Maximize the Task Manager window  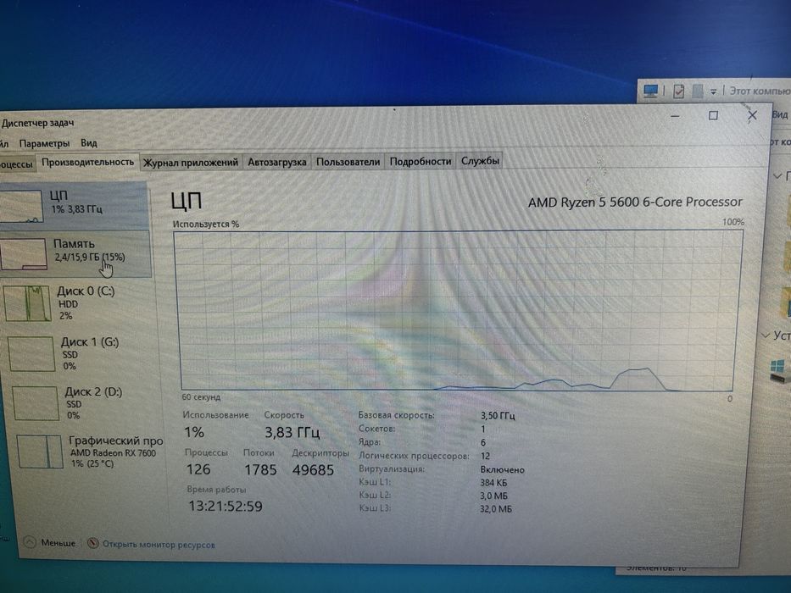pyautogui.click(x=713, y=115)
